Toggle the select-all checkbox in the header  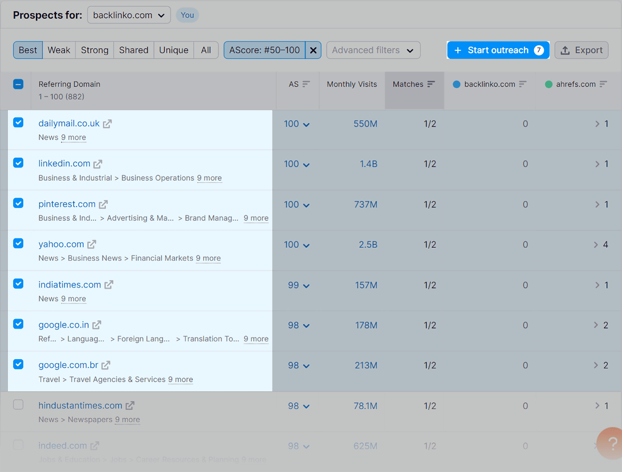[18, 84]
